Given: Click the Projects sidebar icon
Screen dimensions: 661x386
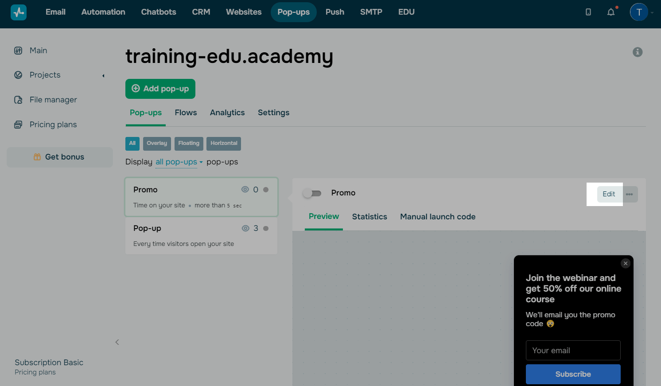Looking at the screenshot, I should (x=18, y=75).
